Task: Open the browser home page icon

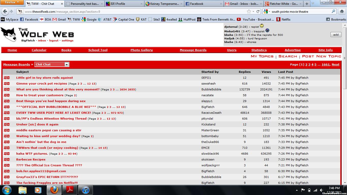Action: (x=342, y=12)
